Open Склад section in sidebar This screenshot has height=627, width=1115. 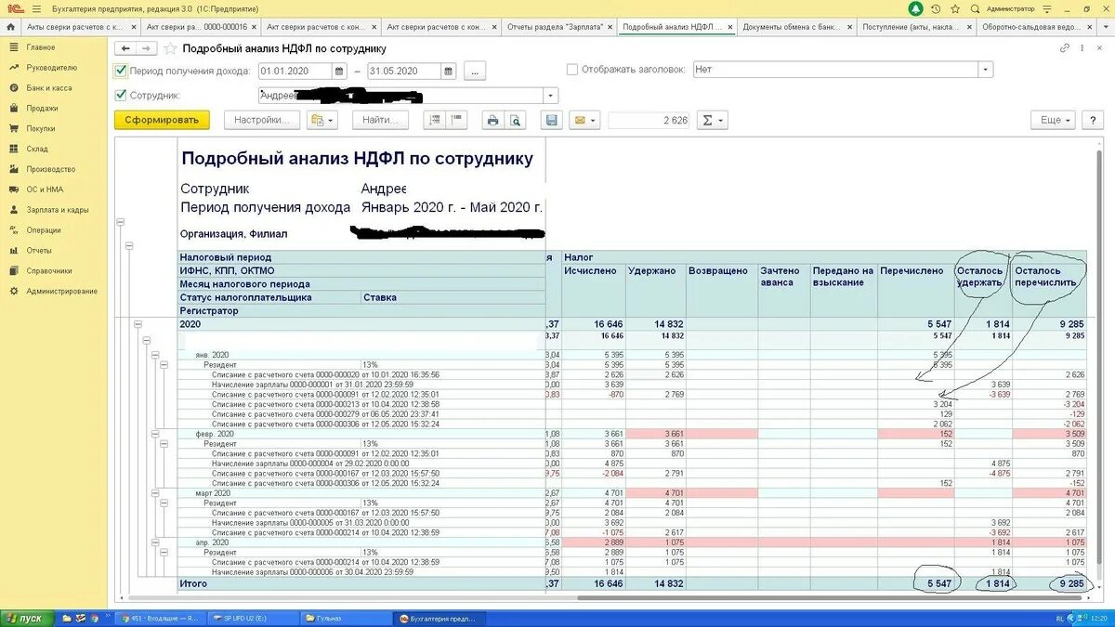tap(37, 149)
